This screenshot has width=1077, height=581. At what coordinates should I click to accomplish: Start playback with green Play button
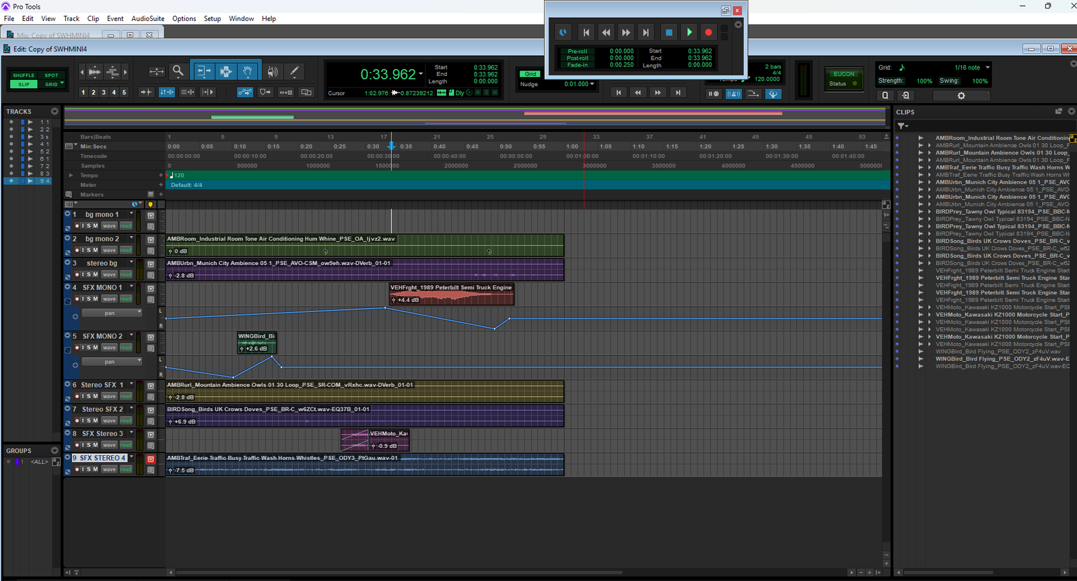[689, 32]
